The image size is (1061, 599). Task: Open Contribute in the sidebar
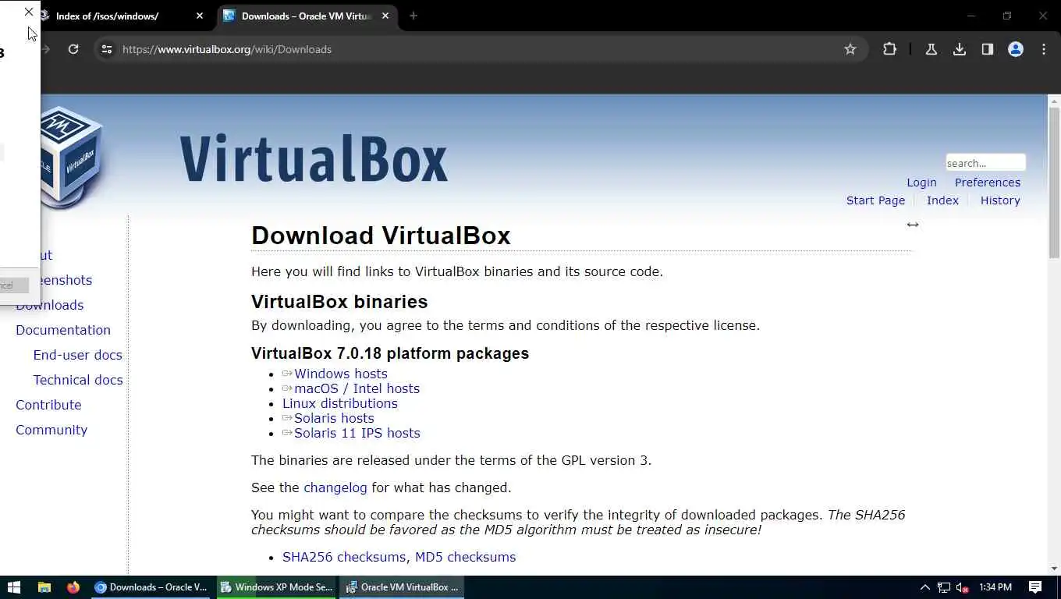coord(48,405)
